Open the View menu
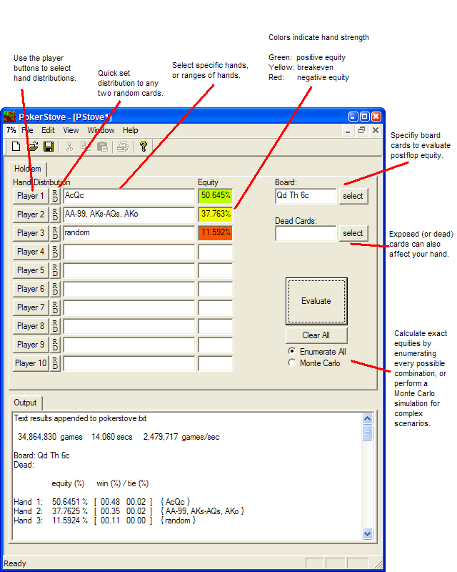 coord(71,130)
